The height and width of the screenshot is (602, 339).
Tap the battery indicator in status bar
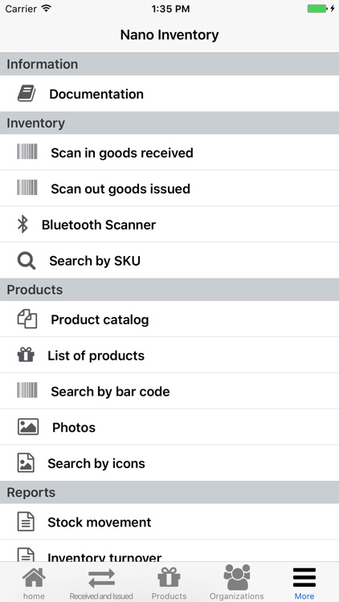tap(317, 9)
